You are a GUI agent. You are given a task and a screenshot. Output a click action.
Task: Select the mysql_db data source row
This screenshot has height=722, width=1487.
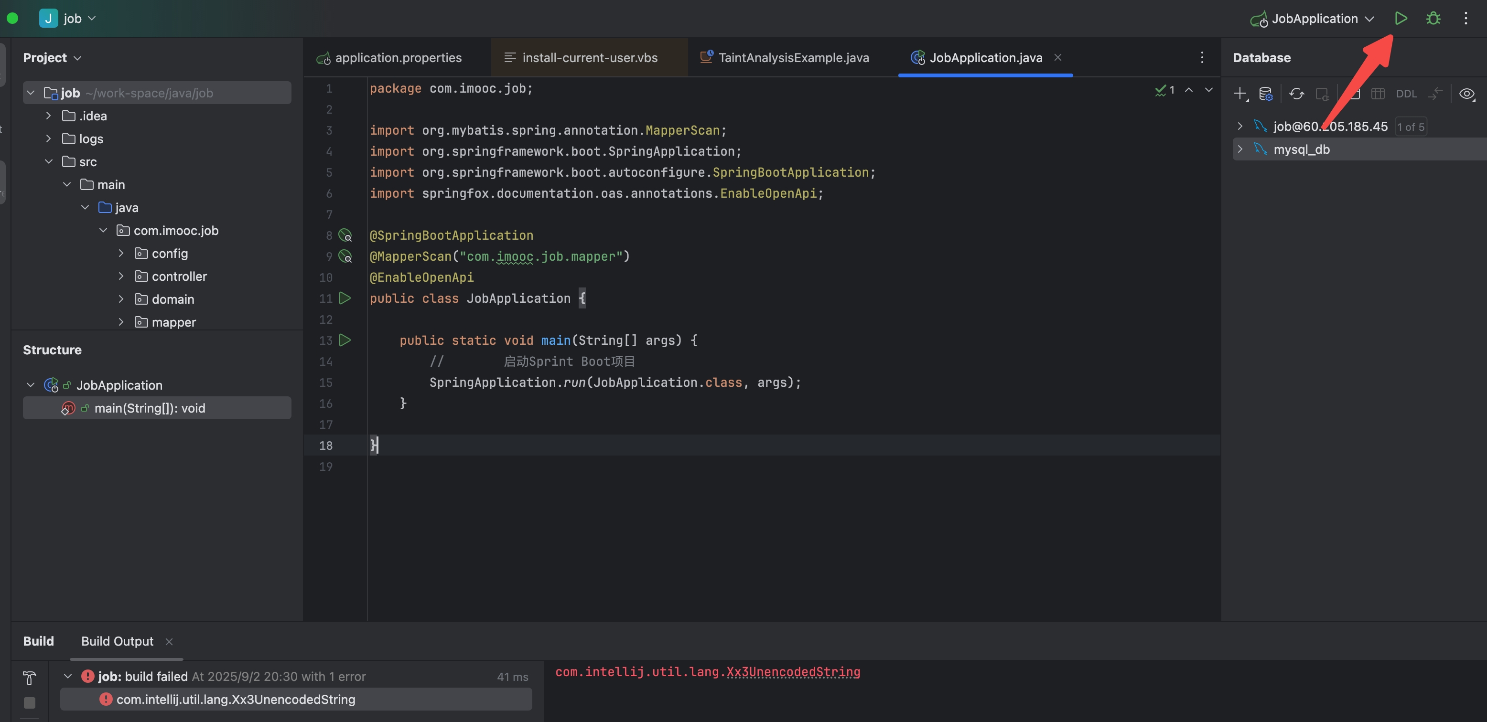click(x=1359, y=149)
